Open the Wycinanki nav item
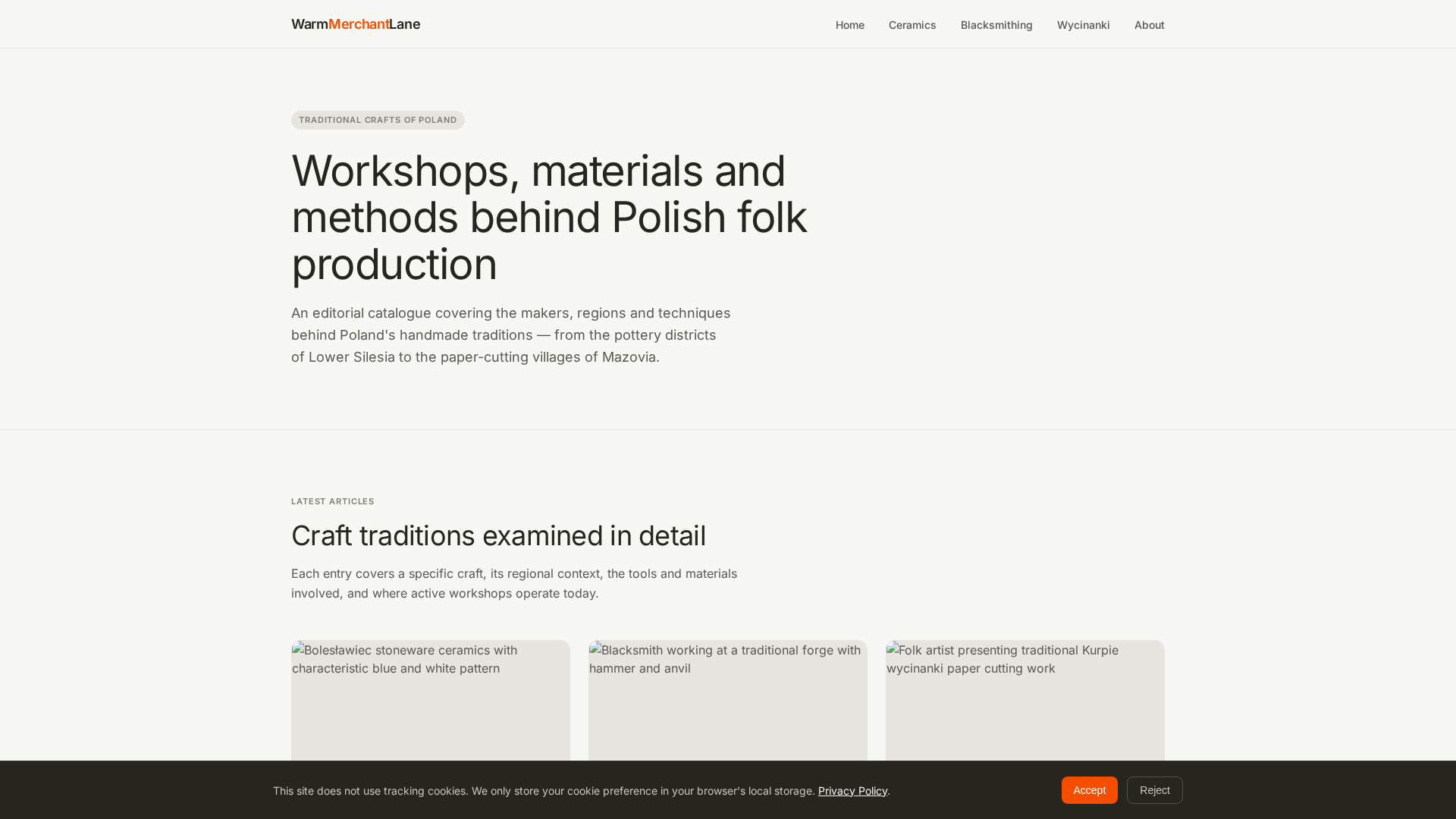 (x=1083, y=25)
